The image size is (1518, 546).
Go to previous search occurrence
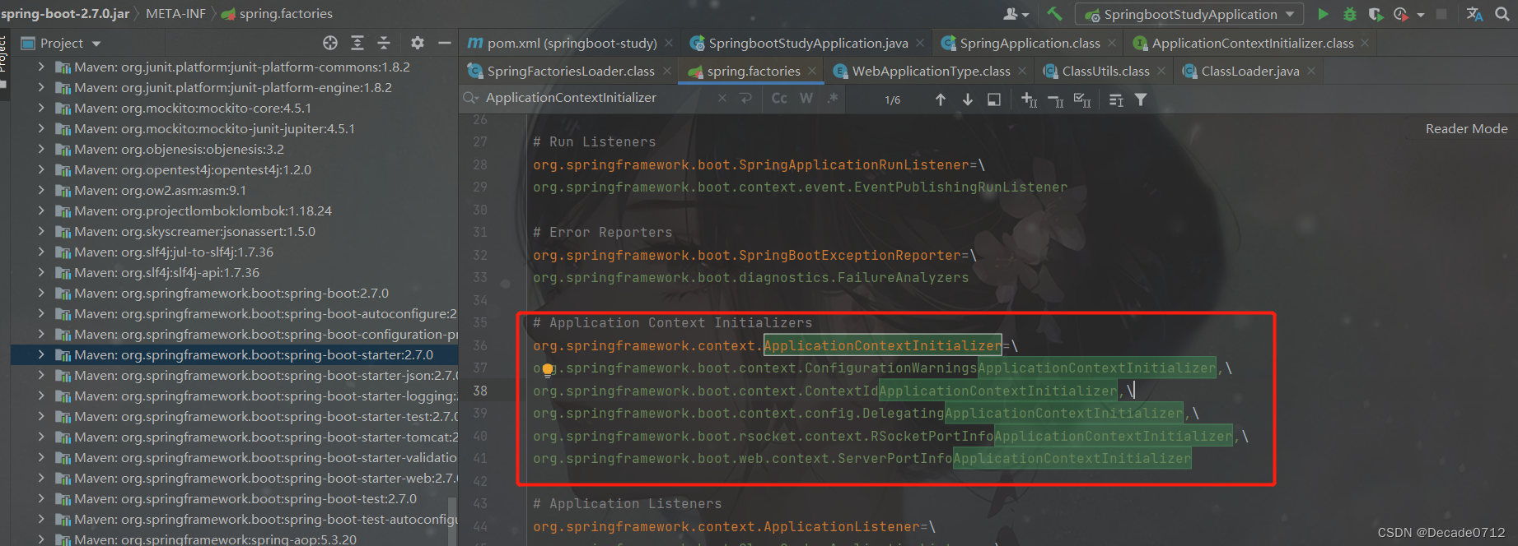(941, 99)
